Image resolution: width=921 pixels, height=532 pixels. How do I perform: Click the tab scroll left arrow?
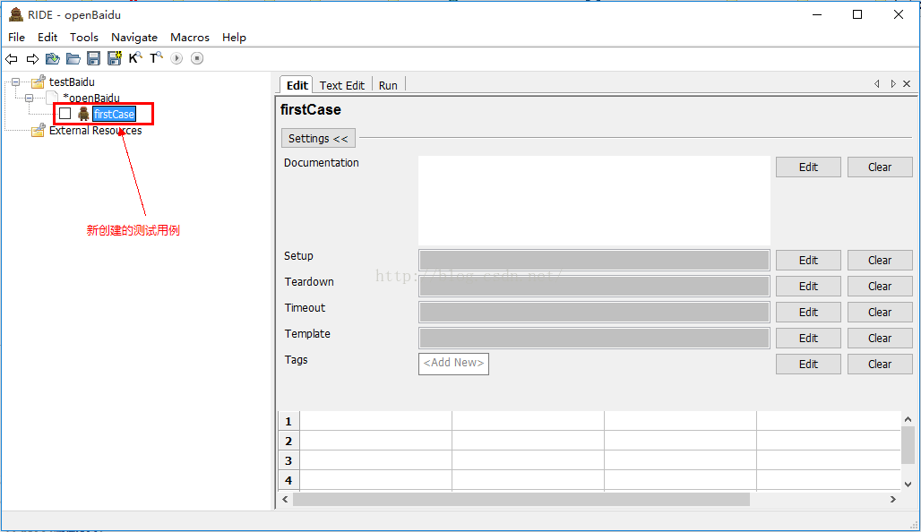pos(877,84)
